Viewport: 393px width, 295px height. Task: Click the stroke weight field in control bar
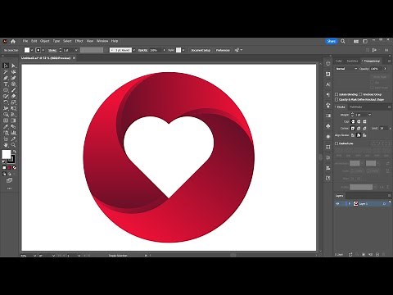tap(68, 50)
